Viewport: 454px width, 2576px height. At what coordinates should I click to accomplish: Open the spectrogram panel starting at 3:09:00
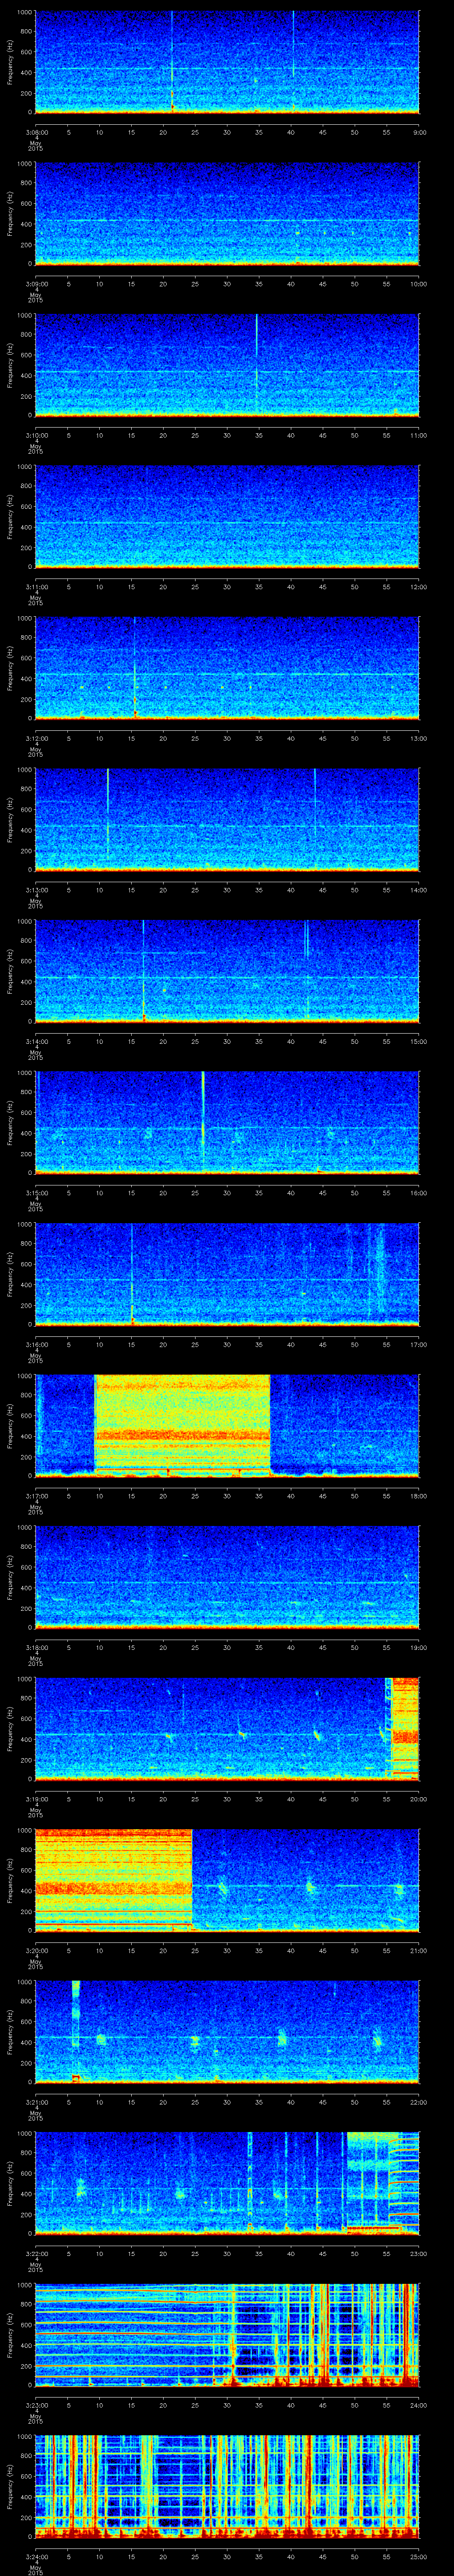tap(227, 213)
